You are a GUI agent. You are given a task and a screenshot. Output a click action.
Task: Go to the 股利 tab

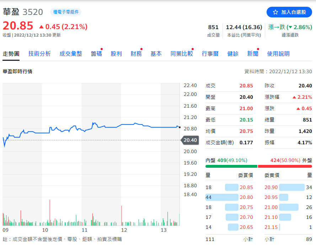[116, 54]
